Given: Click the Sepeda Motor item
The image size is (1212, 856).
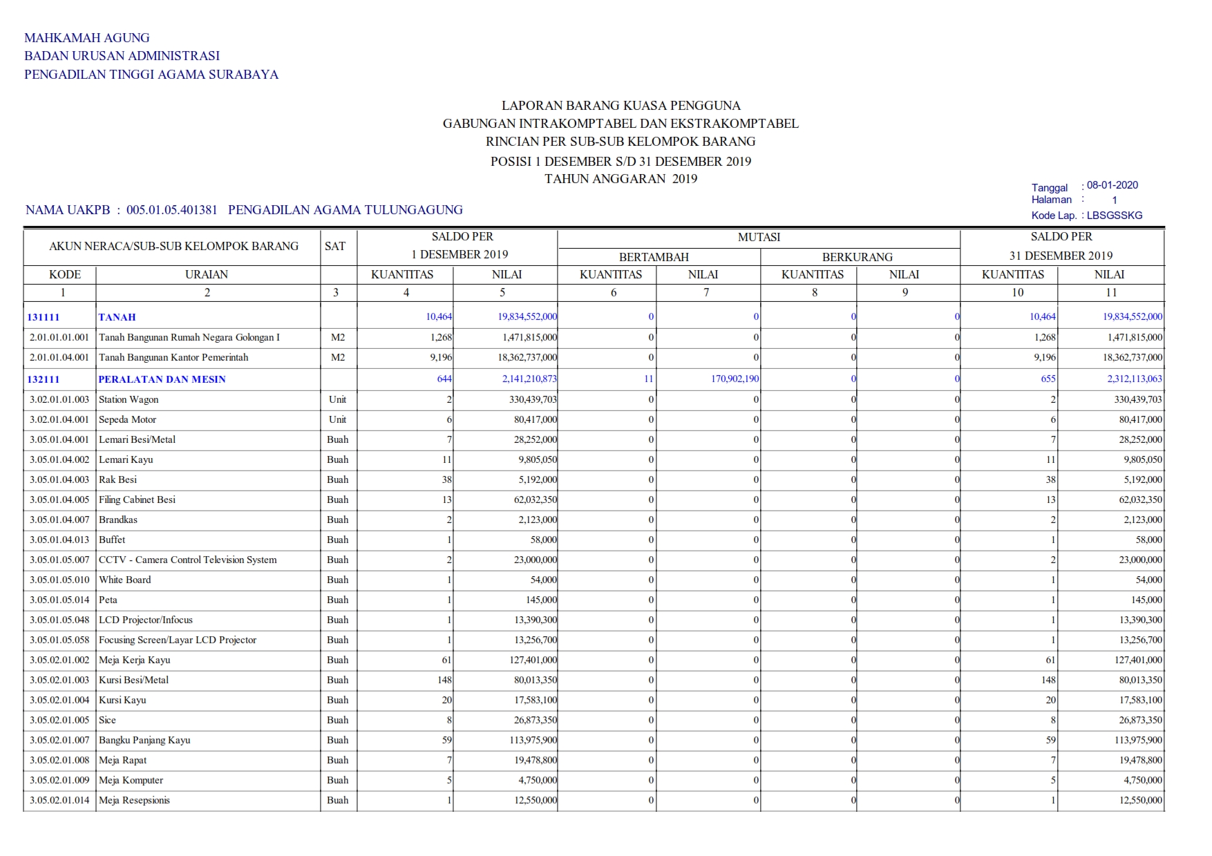Looking at the screenshot, I should tap(127, 420).
